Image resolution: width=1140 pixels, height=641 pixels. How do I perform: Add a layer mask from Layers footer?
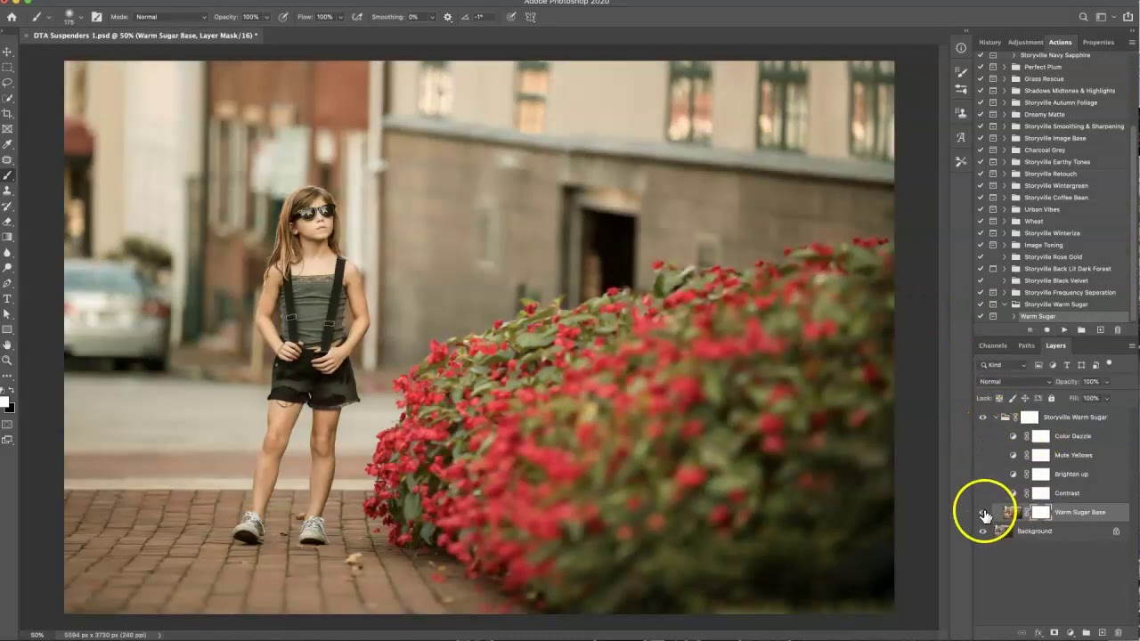click(1054, 633)
